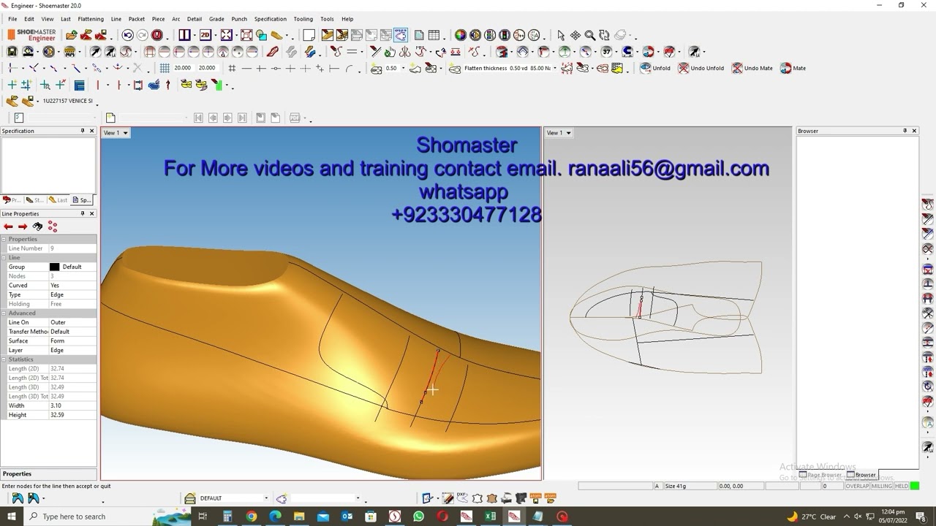
Task: Click the save disk icon in second toolbar
Action: [x=12, y=51]
